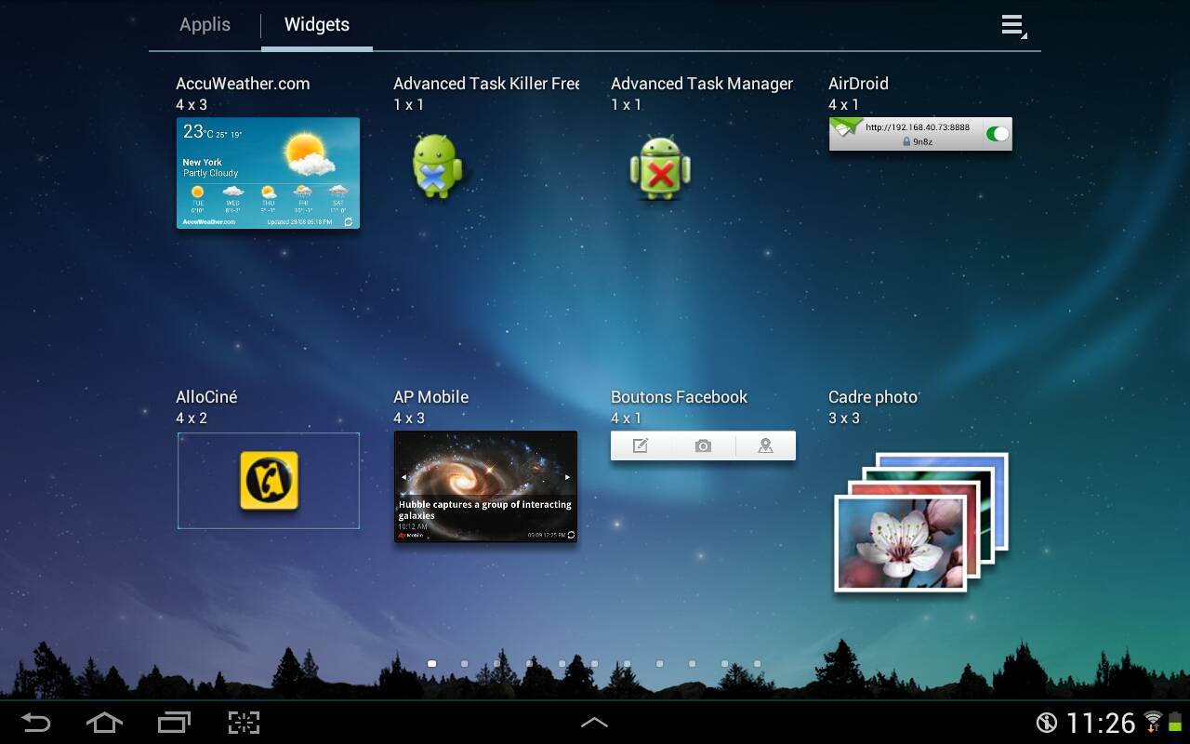This screenshot has height=744, width=1190.
Task: Open recent apps switcher icon
Action: pyautogui.click(x=174, y=722)
